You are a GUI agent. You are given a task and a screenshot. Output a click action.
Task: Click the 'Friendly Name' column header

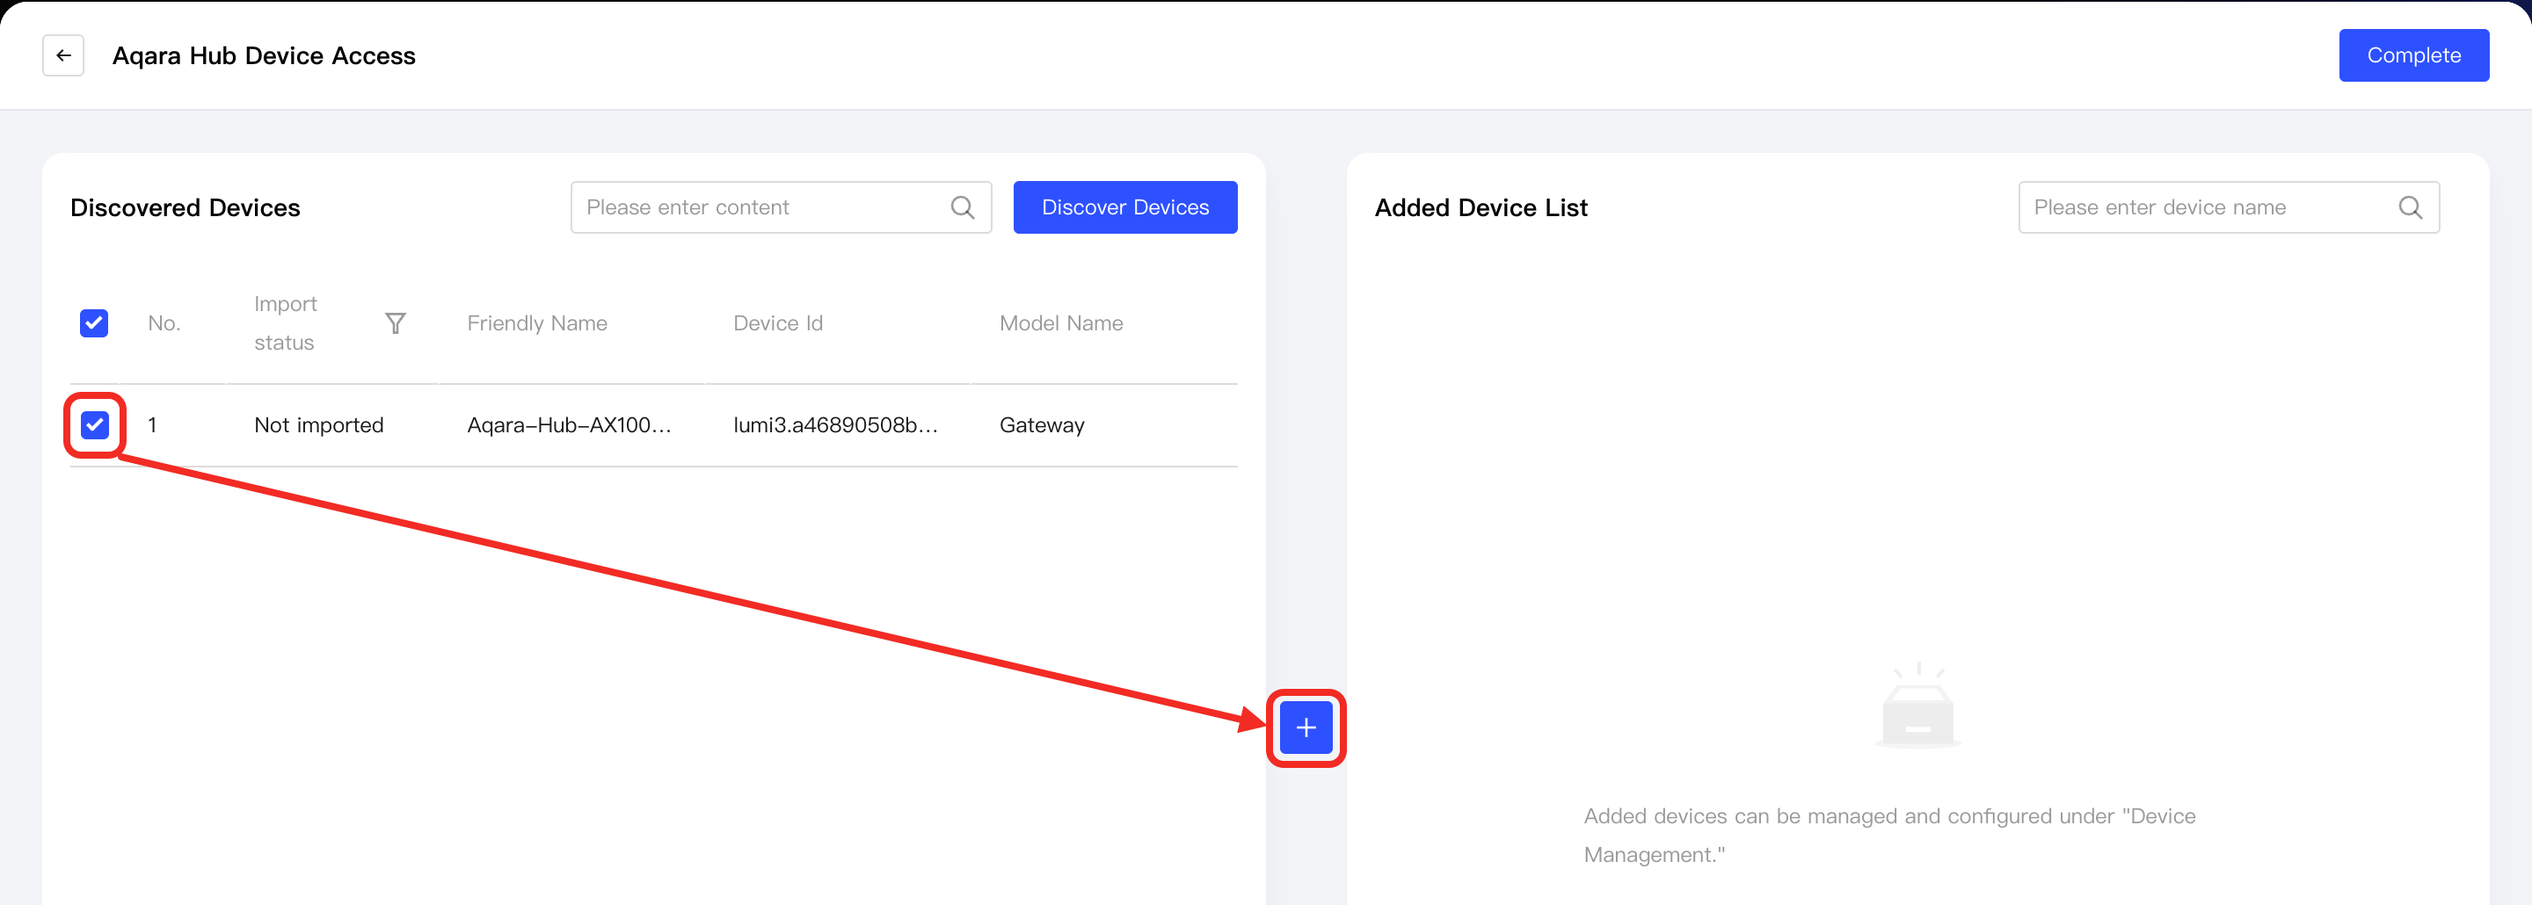(536, 323)
